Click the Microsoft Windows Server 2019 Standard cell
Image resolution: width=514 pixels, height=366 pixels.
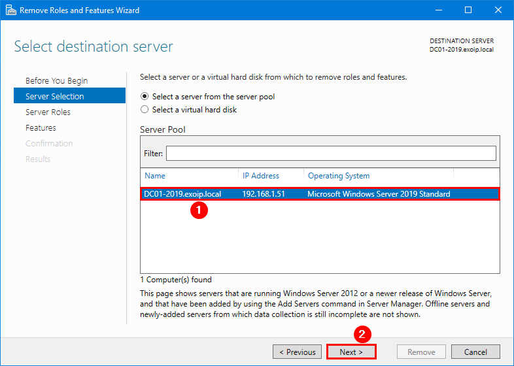(379, 194)
